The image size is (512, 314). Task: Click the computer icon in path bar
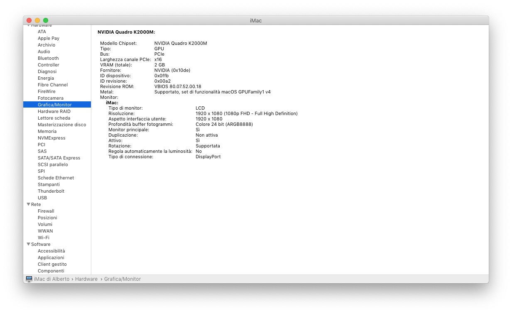tap(29, 279)
